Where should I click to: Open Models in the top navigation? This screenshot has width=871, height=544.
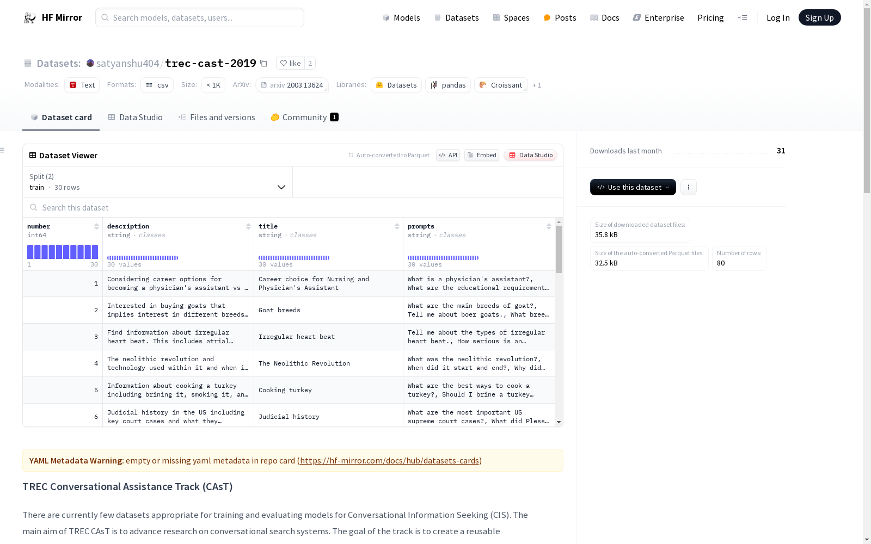pyautogui.click(x=401, y=18)
